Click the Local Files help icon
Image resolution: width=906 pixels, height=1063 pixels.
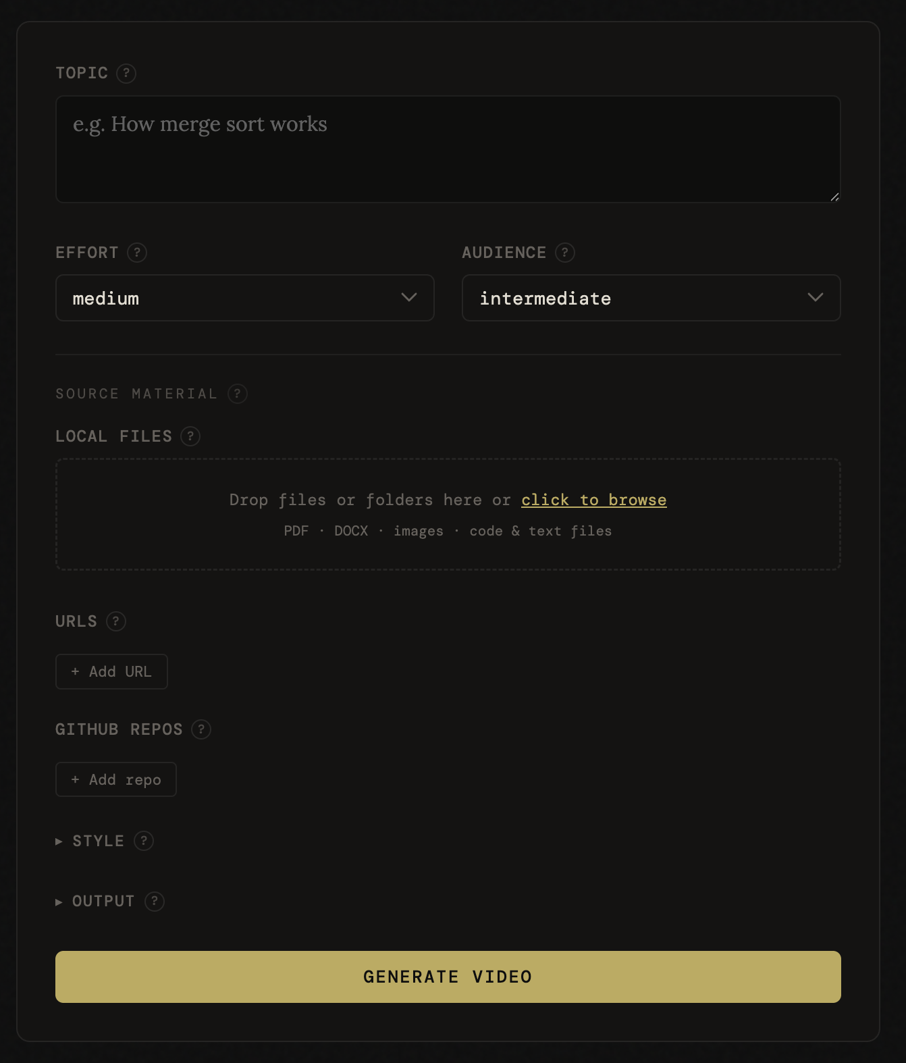pos(190,436)
